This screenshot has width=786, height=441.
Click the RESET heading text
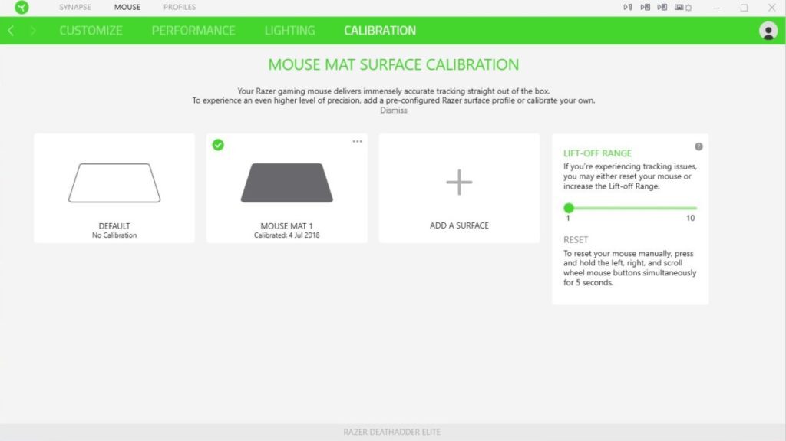[576, 240]
